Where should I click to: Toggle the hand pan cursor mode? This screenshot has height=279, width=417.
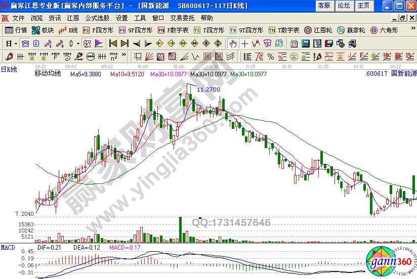tap(233, 43)
